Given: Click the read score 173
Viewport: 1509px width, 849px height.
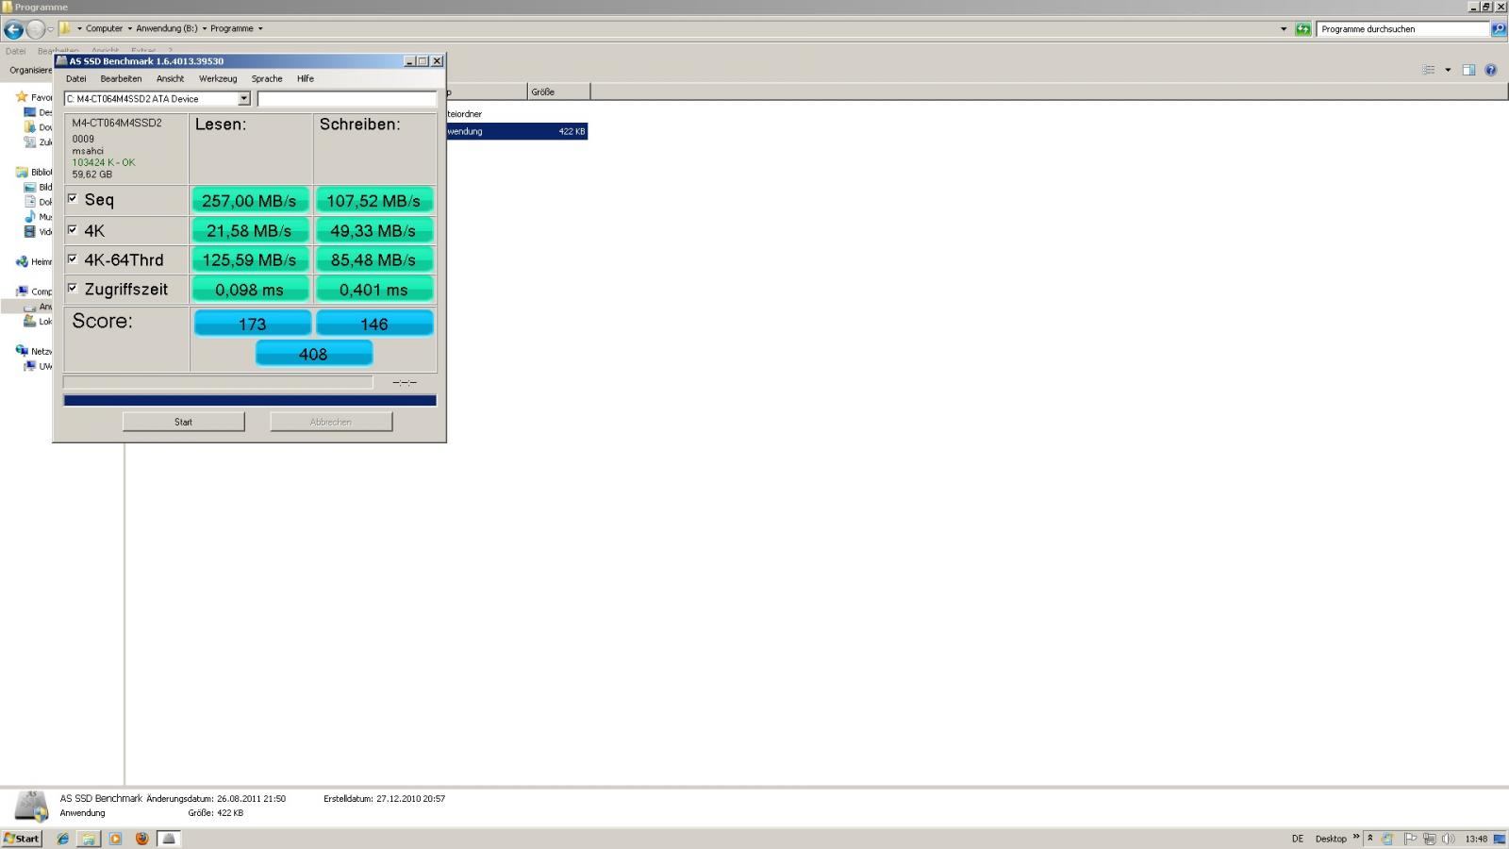Looking at the screenshot, I should tap(253, 324).
